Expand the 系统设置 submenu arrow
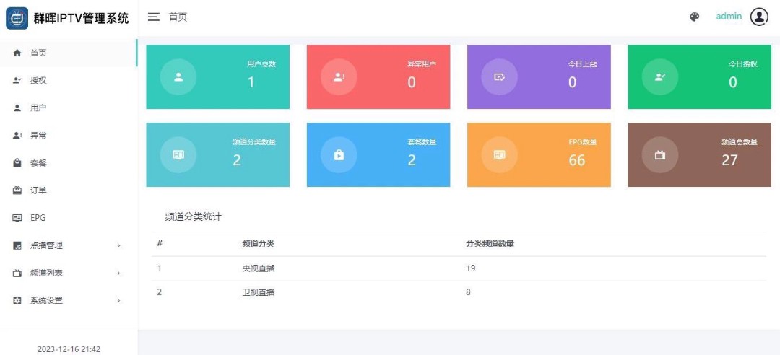 pyautogui.click(x=118, y=300)
